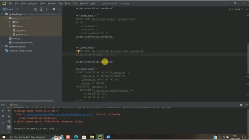Expand the Lib folder
Image resolution: width=249 pixels, height=140 pixels.
pyautogui.click(x=9, y=22)
